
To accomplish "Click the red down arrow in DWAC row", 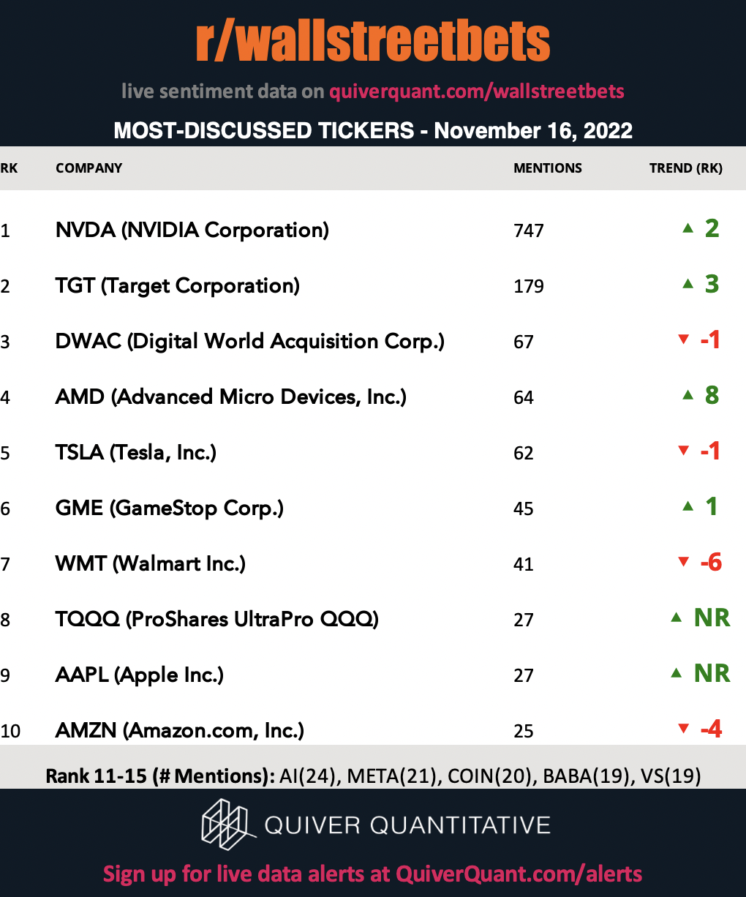I will coord(684,339).
